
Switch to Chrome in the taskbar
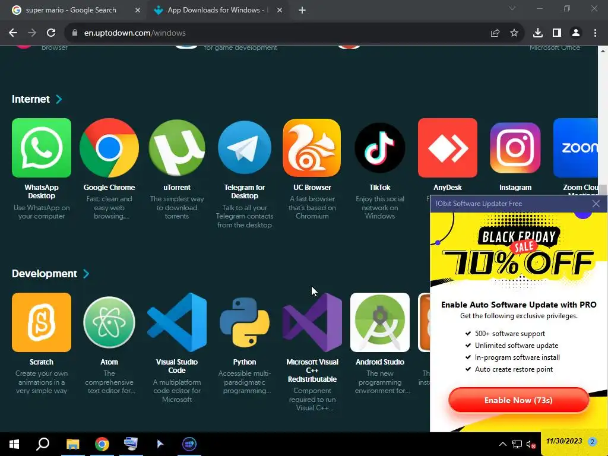[x=102, y=444]
